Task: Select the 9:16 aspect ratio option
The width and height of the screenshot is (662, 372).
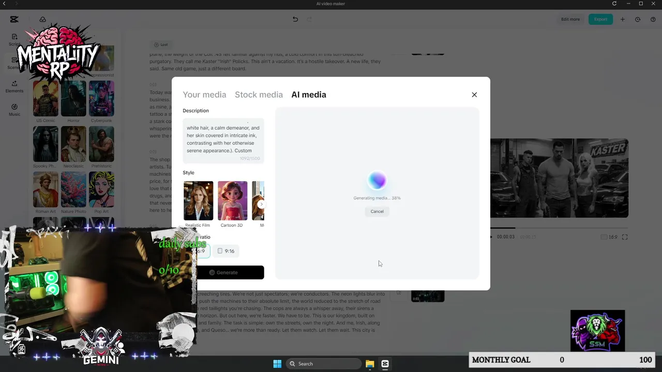Action: click(x=226, y=251)
